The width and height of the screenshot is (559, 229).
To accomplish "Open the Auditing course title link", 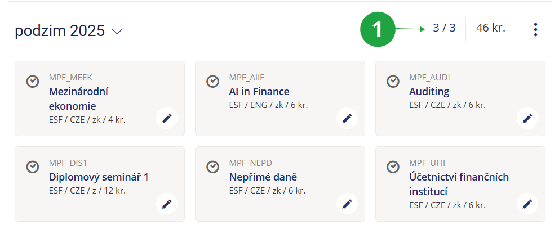I will (429, 92).
